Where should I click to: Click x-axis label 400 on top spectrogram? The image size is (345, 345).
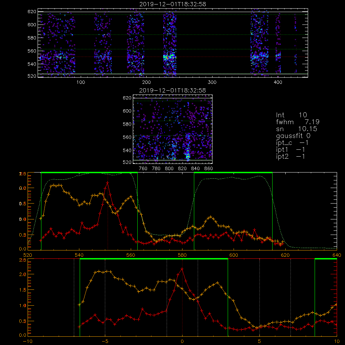pos(278,82)
